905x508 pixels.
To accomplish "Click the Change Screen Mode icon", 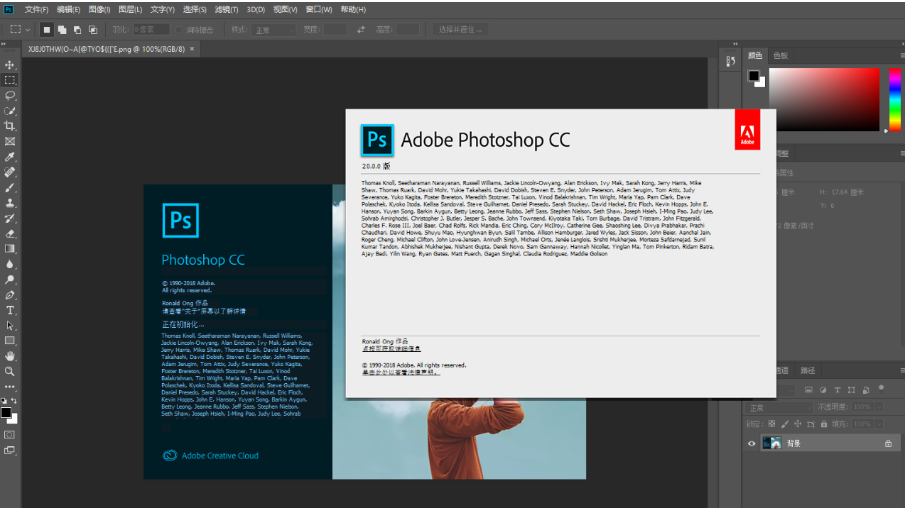I will click(x=10, y=450).
